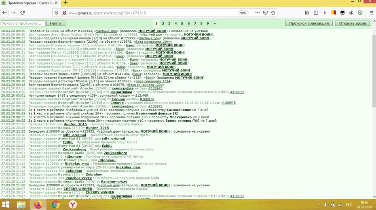Screen dimensions: 376x210
Task: Click the insecure connection lock icon
Action: (64, 13)
